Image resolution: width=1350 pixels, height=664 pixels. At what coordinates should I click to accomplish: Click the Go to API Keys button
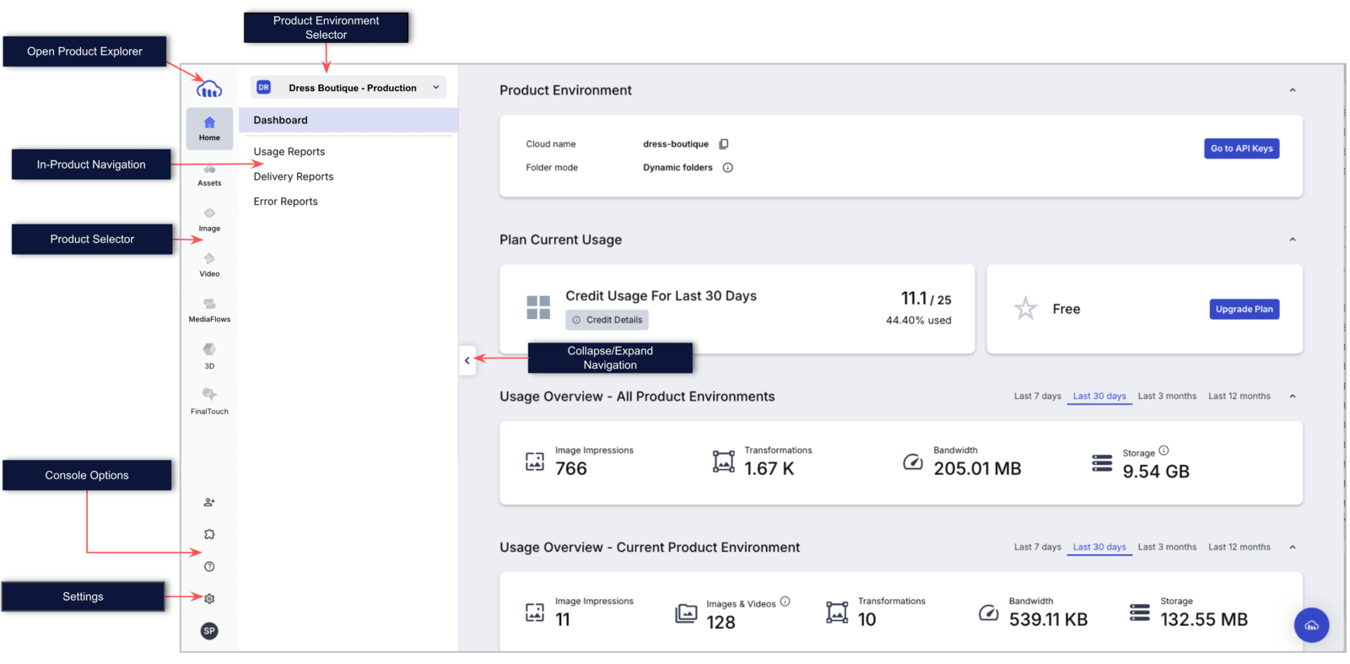click(1241, 148)
